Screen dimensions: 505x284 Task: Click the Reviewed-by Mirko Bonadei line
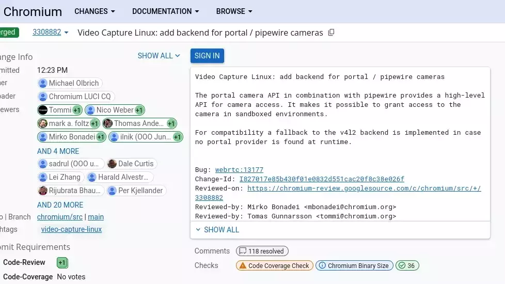pos(295,207)
